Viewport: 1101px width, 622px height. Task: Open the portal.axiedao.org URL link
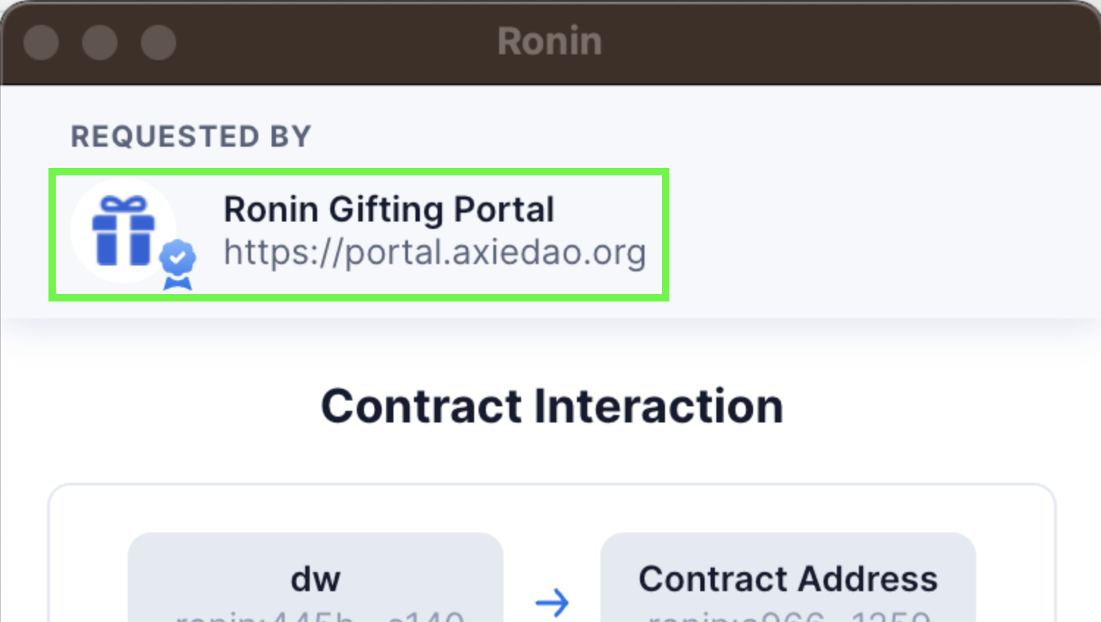click(x=435, y=253)
